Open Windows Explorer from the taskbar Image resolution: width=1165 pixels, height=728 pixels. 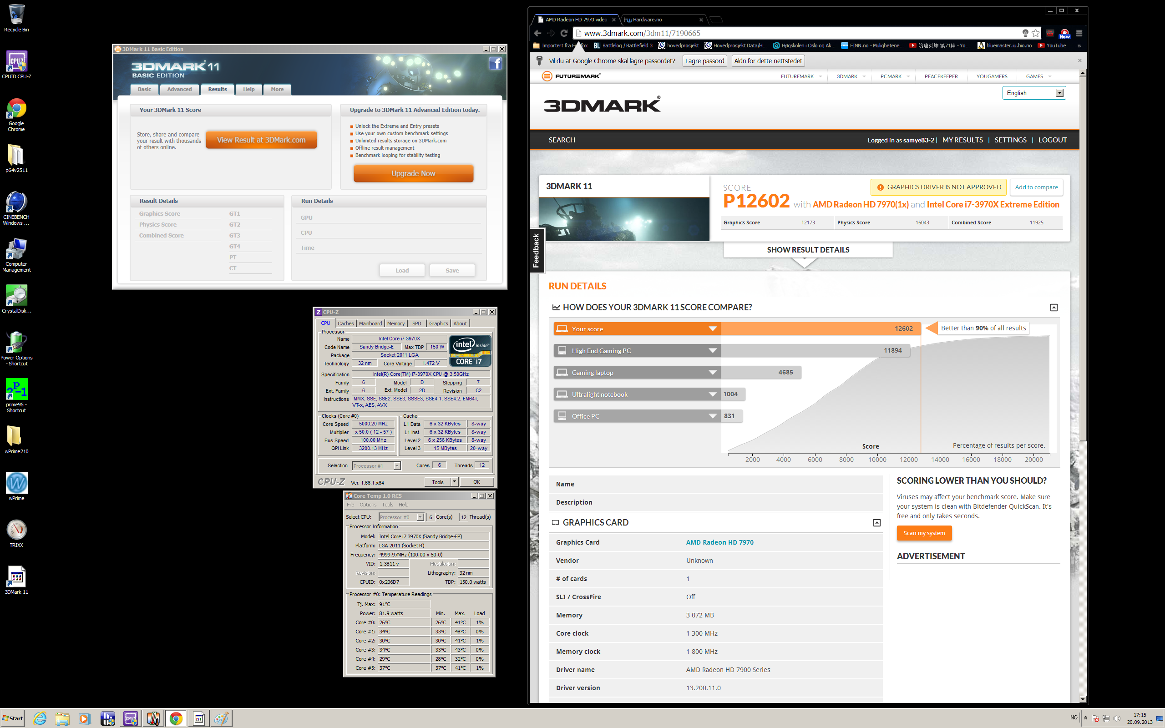62,719
